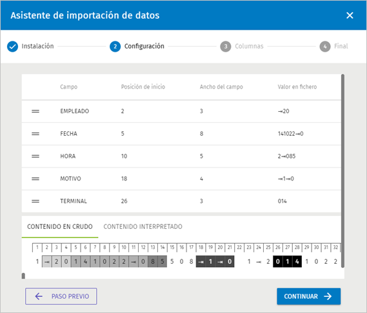Click EMPLEADO field width value 3

tap(201, 111)
